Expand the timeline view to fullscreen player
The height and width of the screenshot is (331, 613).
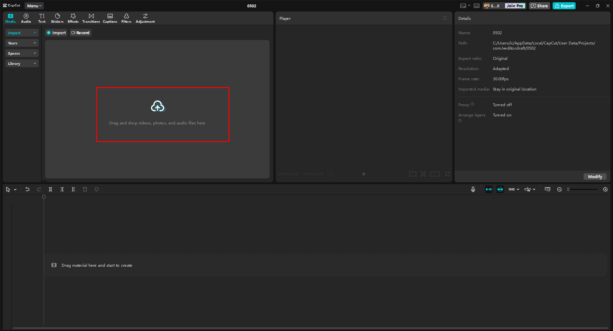[x=447, y=174]
